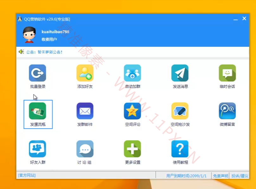This screenshot has height=189, width=256.
Task: Open the 使用教程 question mark icon
Action: [180, 149]
